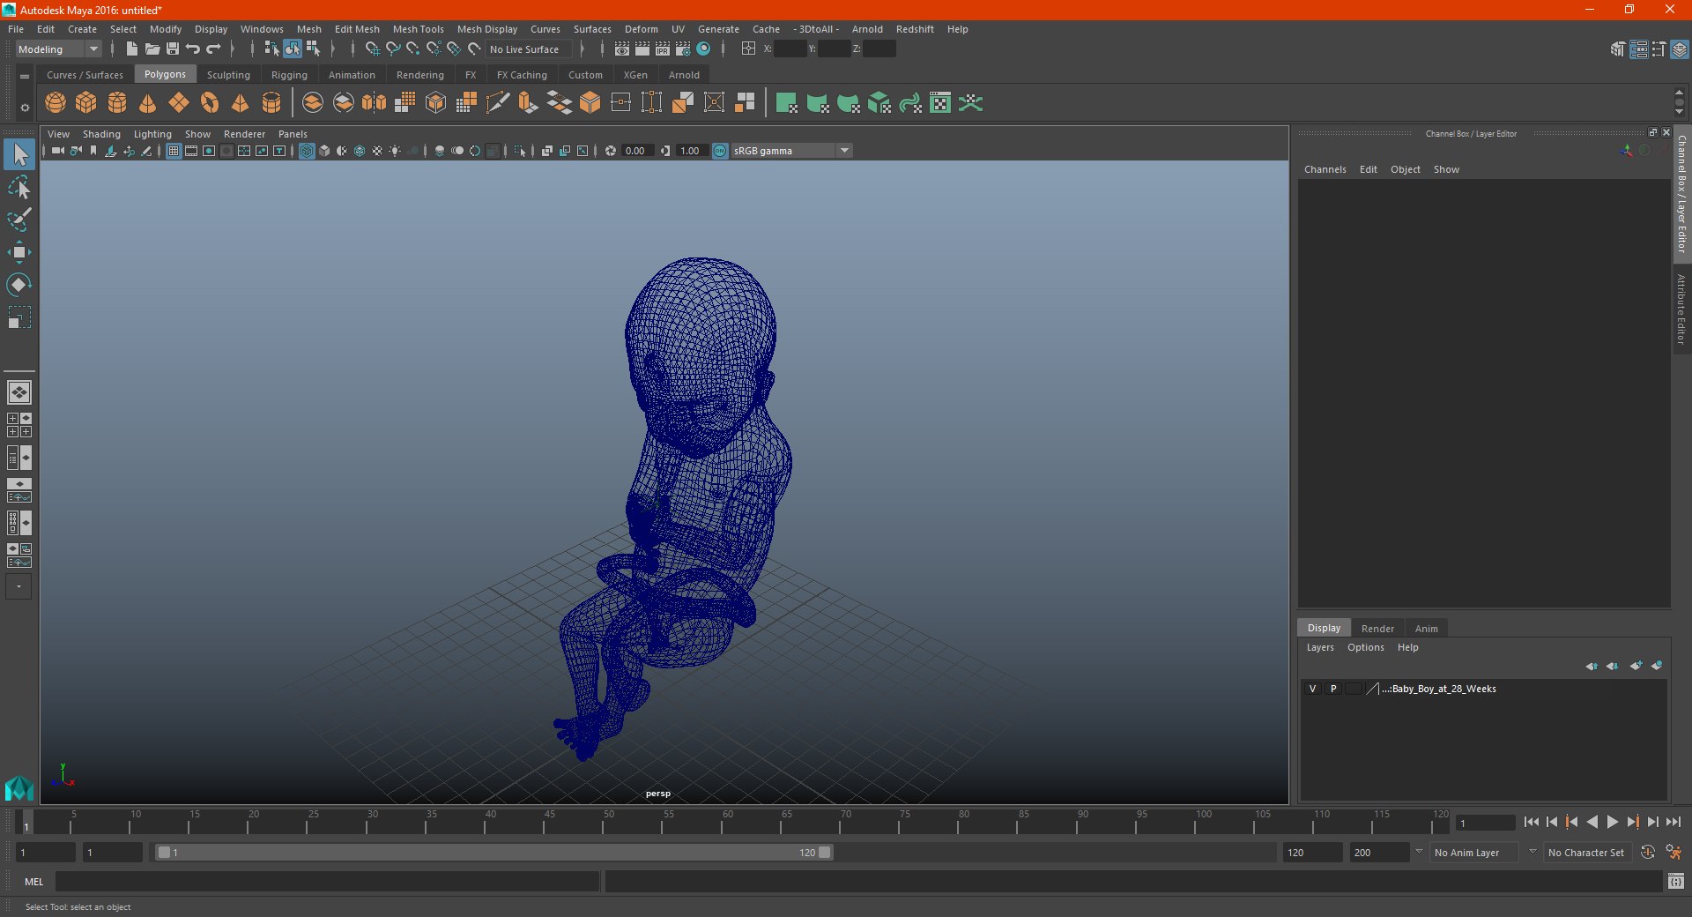1692x917 pixels.
Task: Click the Save Scene disk icon
Action: (173, 49)
